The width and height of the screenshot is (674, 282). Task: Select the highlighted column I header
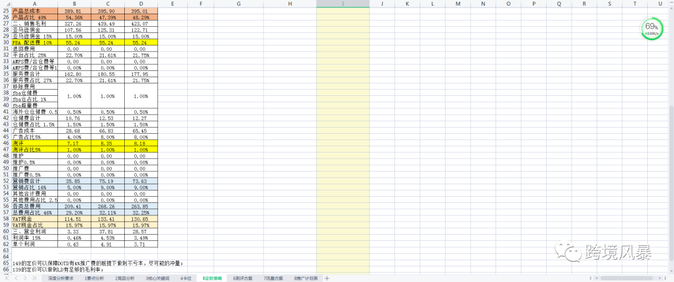(x=343, y=4)
